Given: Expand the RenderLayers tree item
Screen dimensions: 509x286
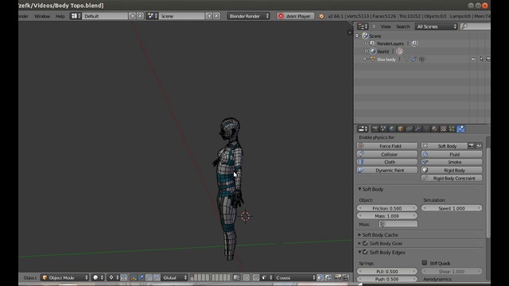Looking at the screenshot, I should pos(366,44).
